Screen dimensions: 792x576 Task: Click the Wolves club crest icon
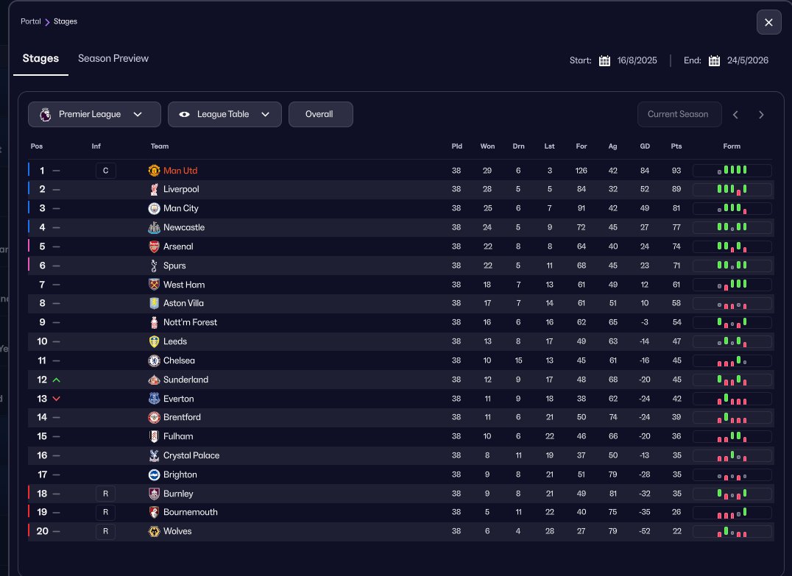click(x=154, y=531)
